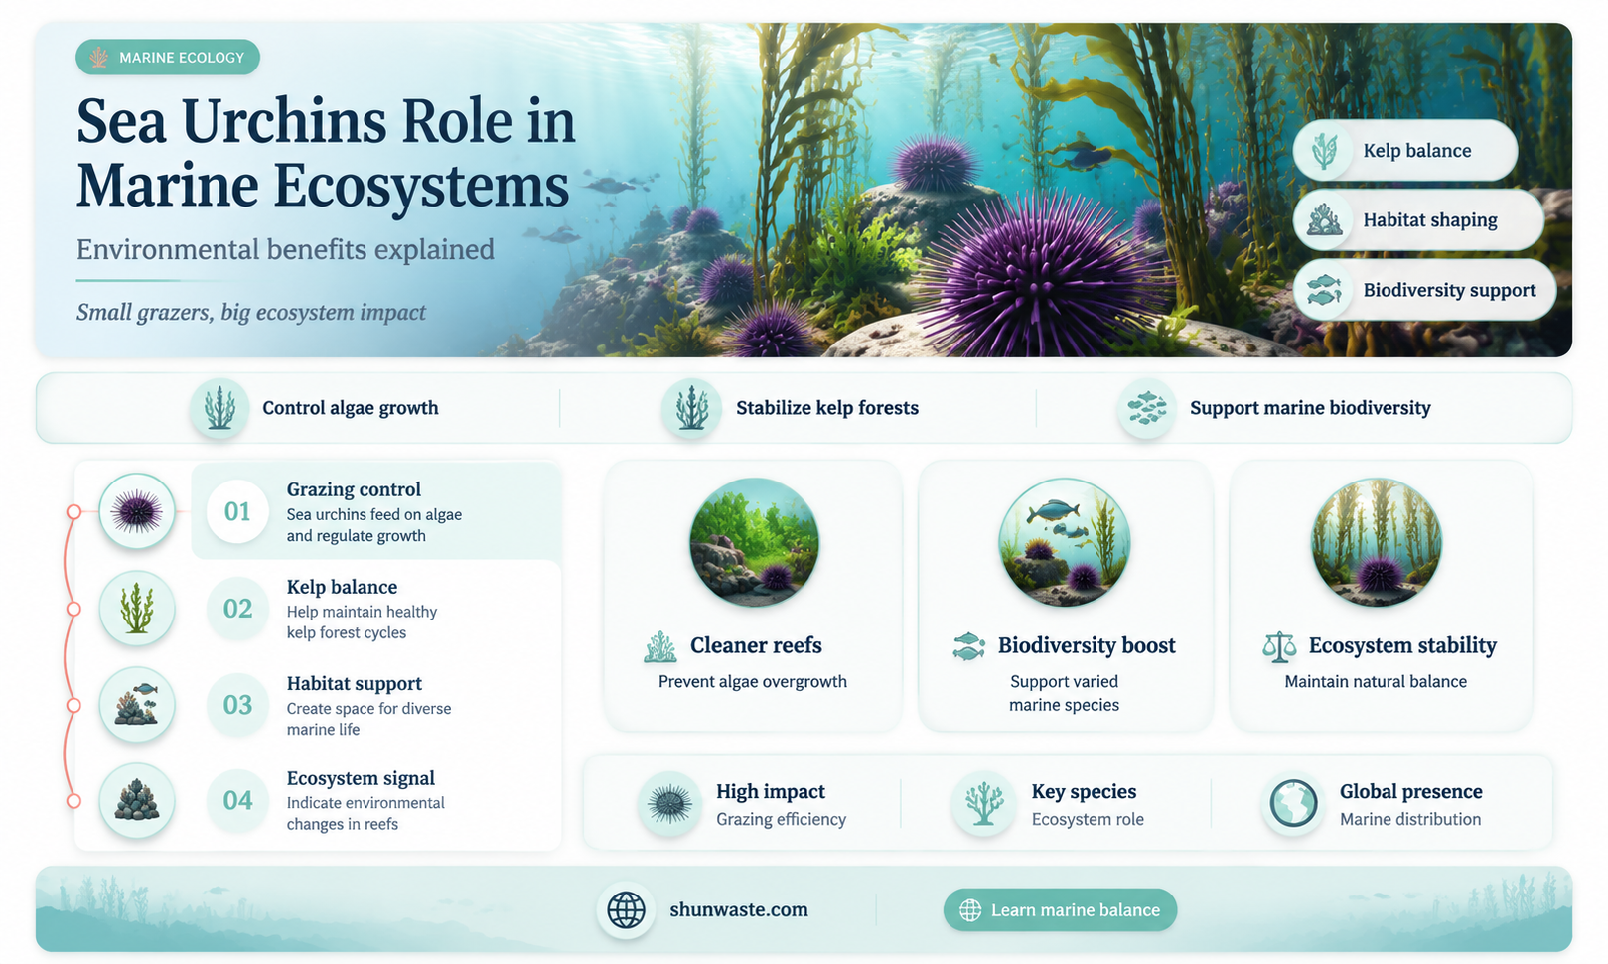
Task: Open the Cleaner reefs circular thumbnail
Action: click(754, 543)
